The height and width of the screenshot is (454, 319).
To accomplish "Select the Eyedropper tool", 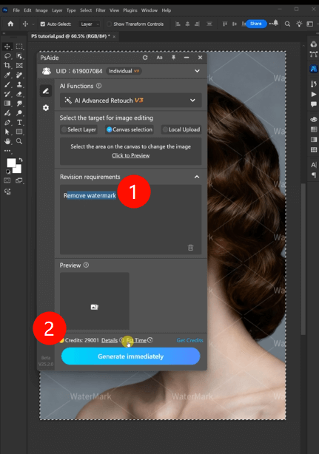I will tap(7, 75).
